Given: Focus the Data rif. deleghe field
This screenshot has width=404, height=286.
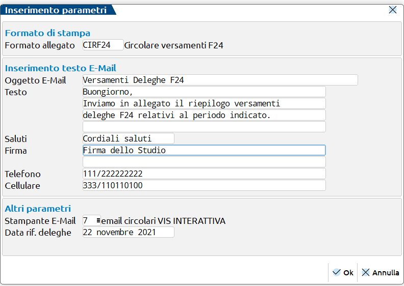Looking at the screenshot, I should 128,233.
